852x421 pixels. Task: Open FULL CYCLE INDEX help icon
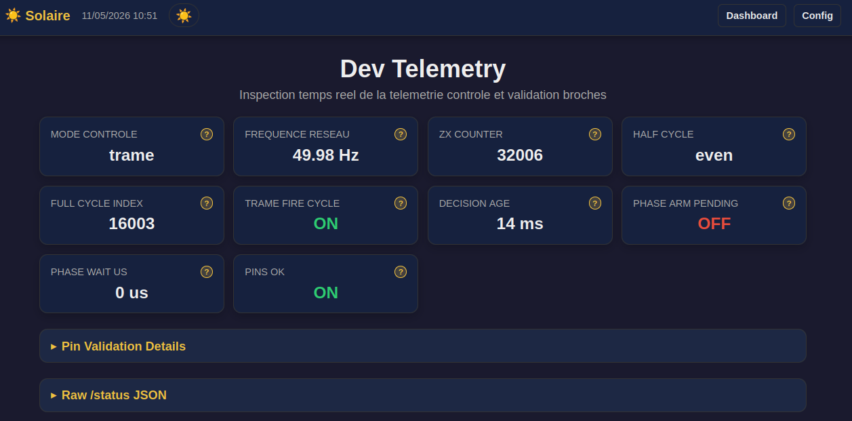pyautogui.click(x=207, y=203)
